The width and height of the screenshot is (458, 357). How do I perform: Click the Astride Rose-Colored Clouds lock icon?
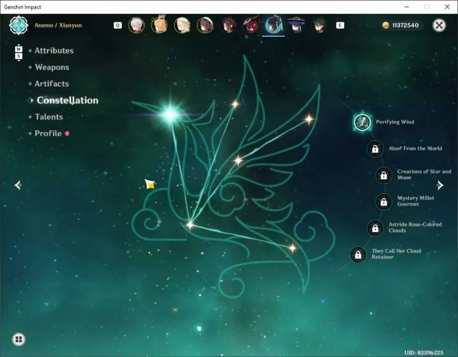[x=375, y=228]
